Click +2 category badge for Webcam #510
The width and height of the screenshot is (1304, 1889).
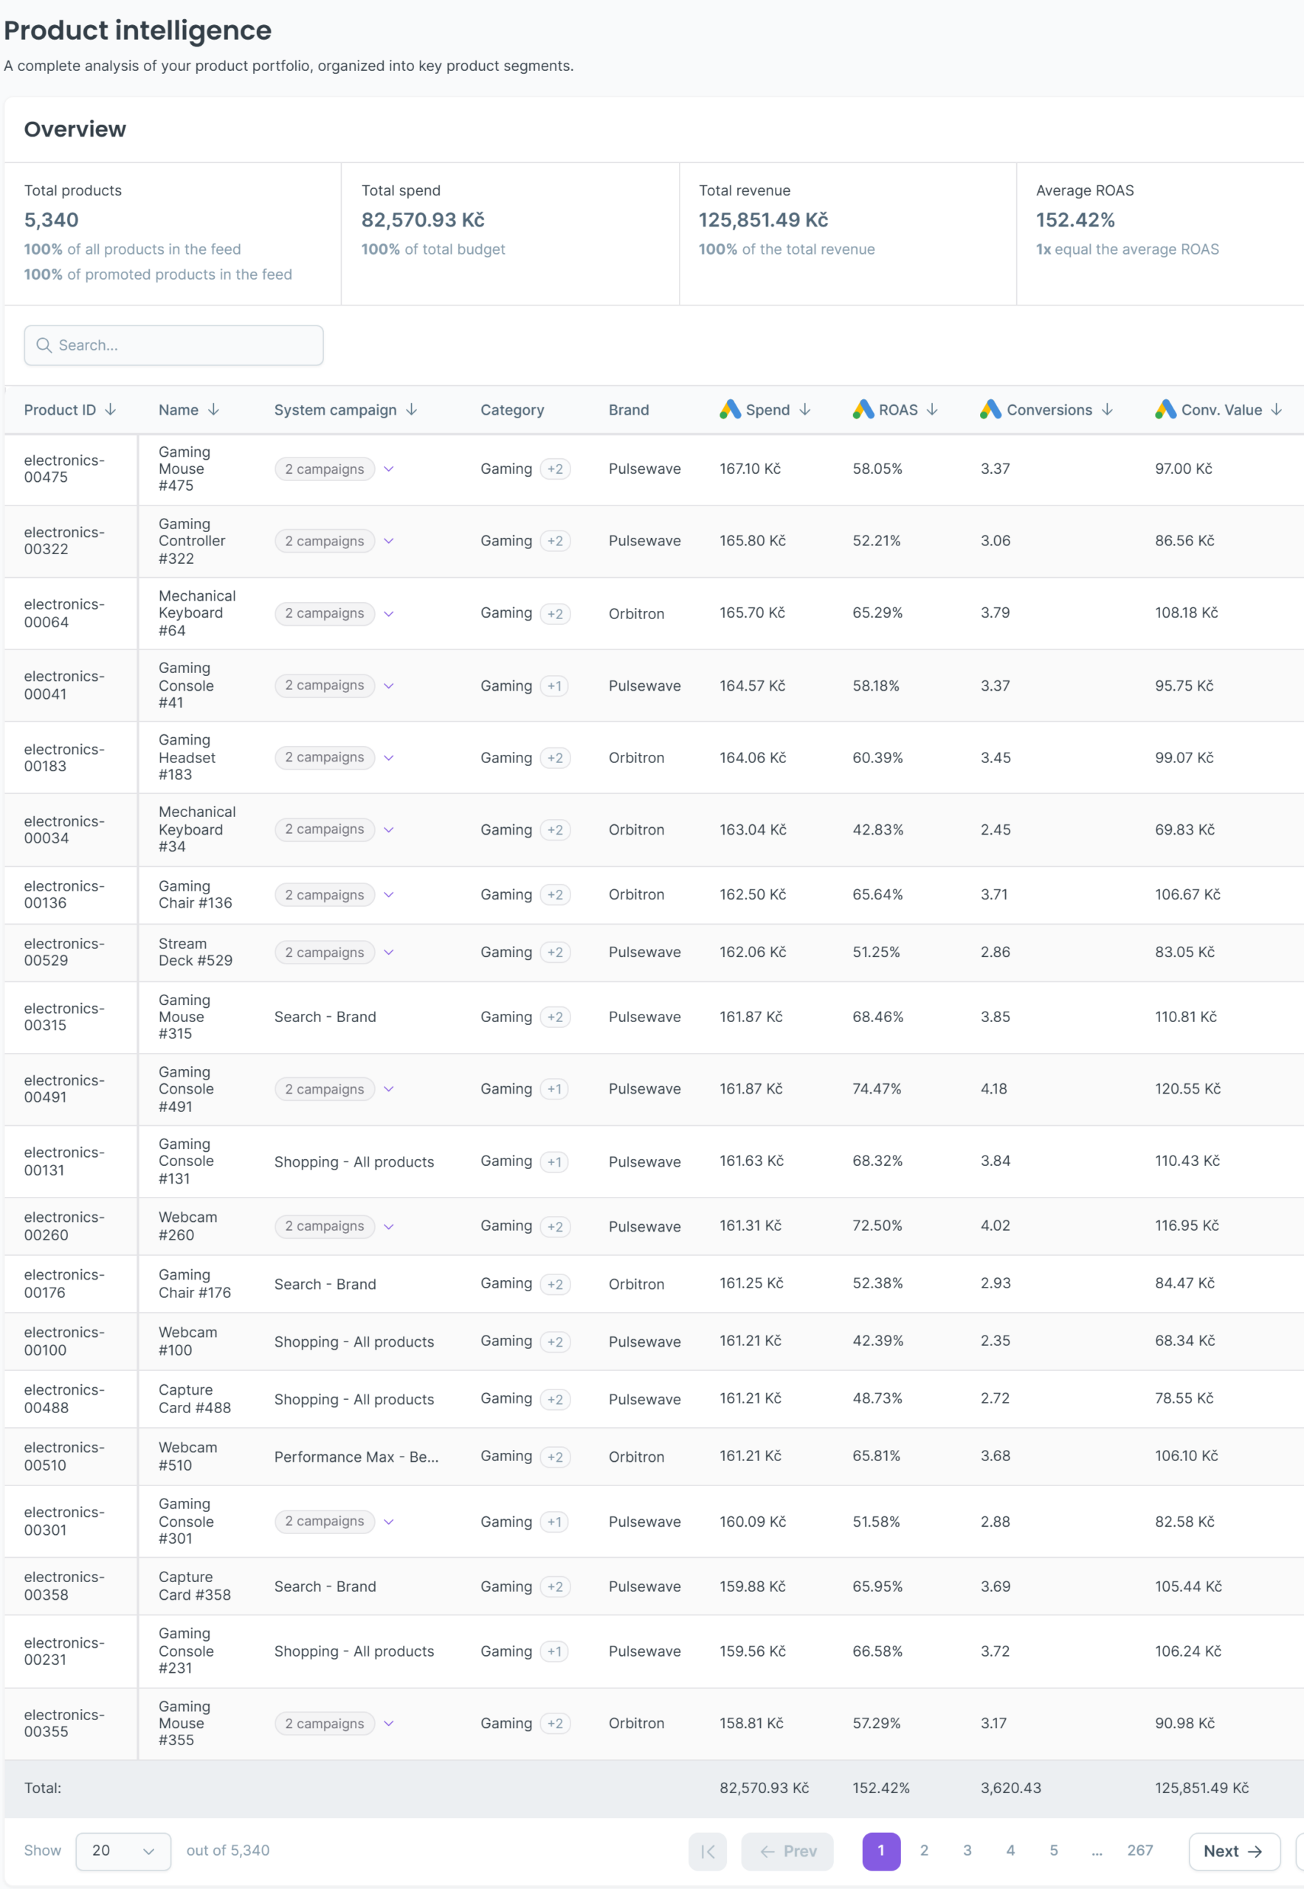[x=555, y=1457]
